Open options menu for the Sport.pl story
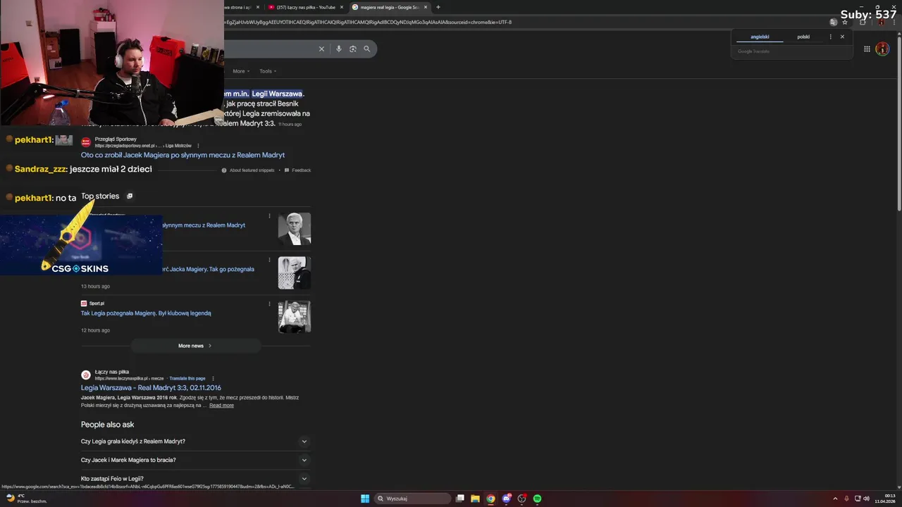 coord(269,304)
